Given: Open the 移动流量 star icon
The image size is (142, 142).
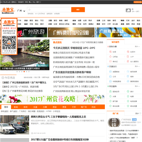Looking at the screenshot, I should tap(128, 106).
